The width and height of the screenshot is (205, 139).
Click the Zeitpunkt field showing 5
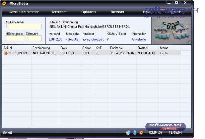34,38
